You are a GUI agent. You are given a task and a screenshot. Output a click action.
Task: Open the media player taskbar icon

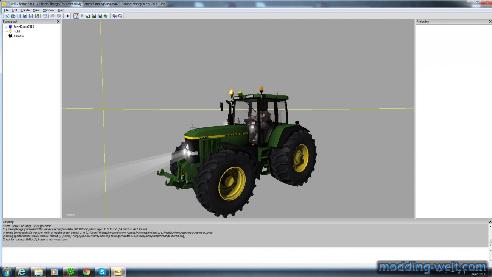(x=54, y=272)
